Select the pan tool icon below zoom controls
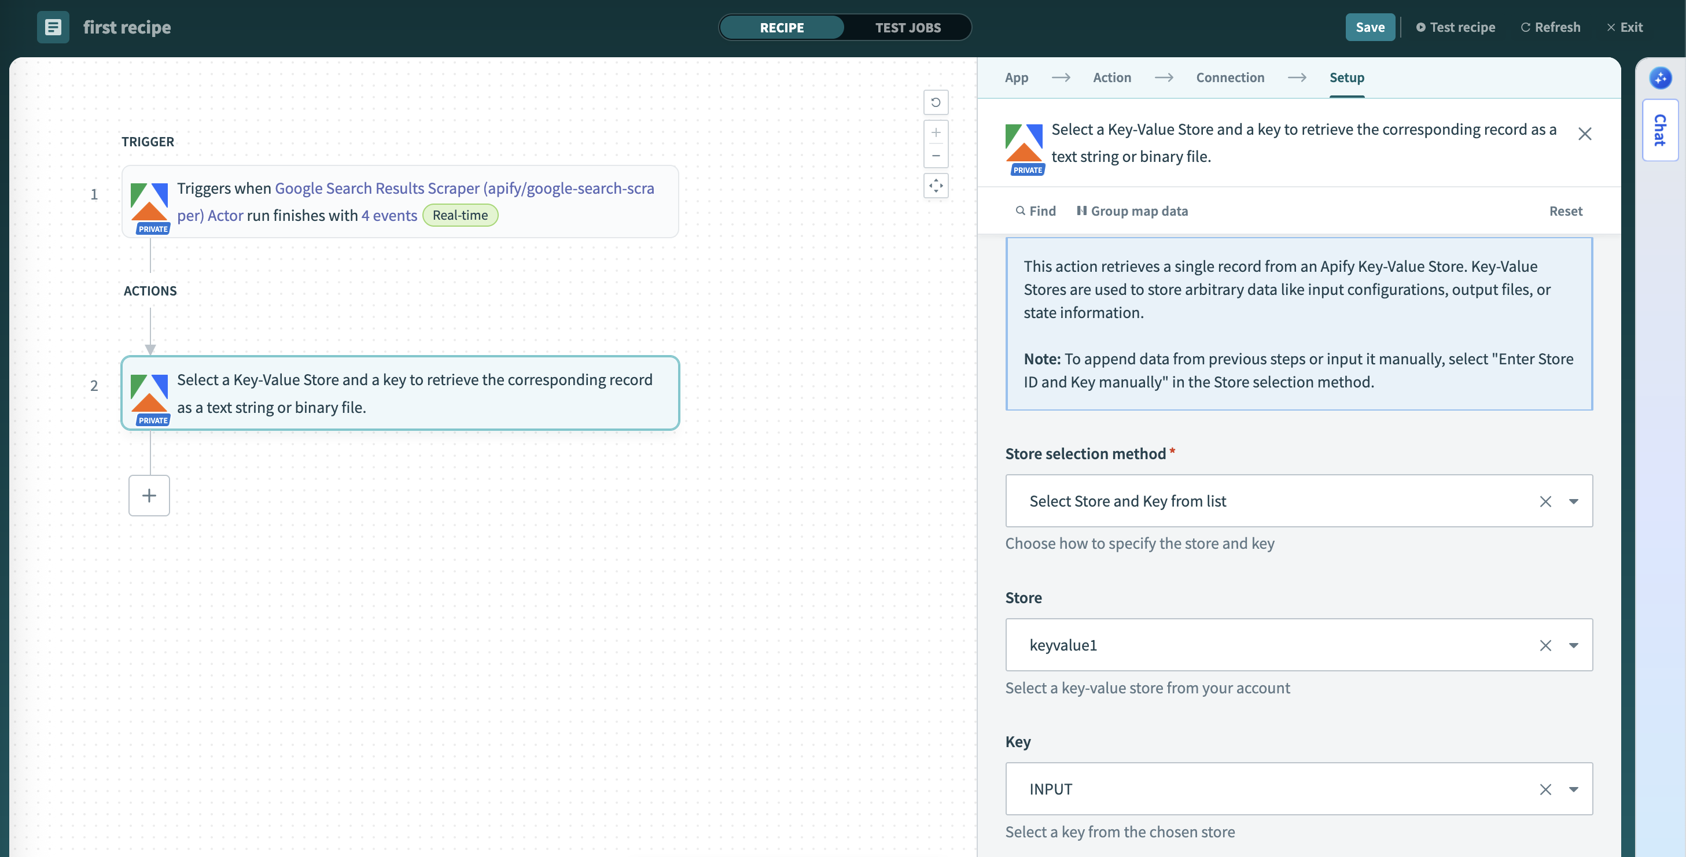The height and width of the screenshot is (857, 1686). pyautogui.click(x=936, y=186)
